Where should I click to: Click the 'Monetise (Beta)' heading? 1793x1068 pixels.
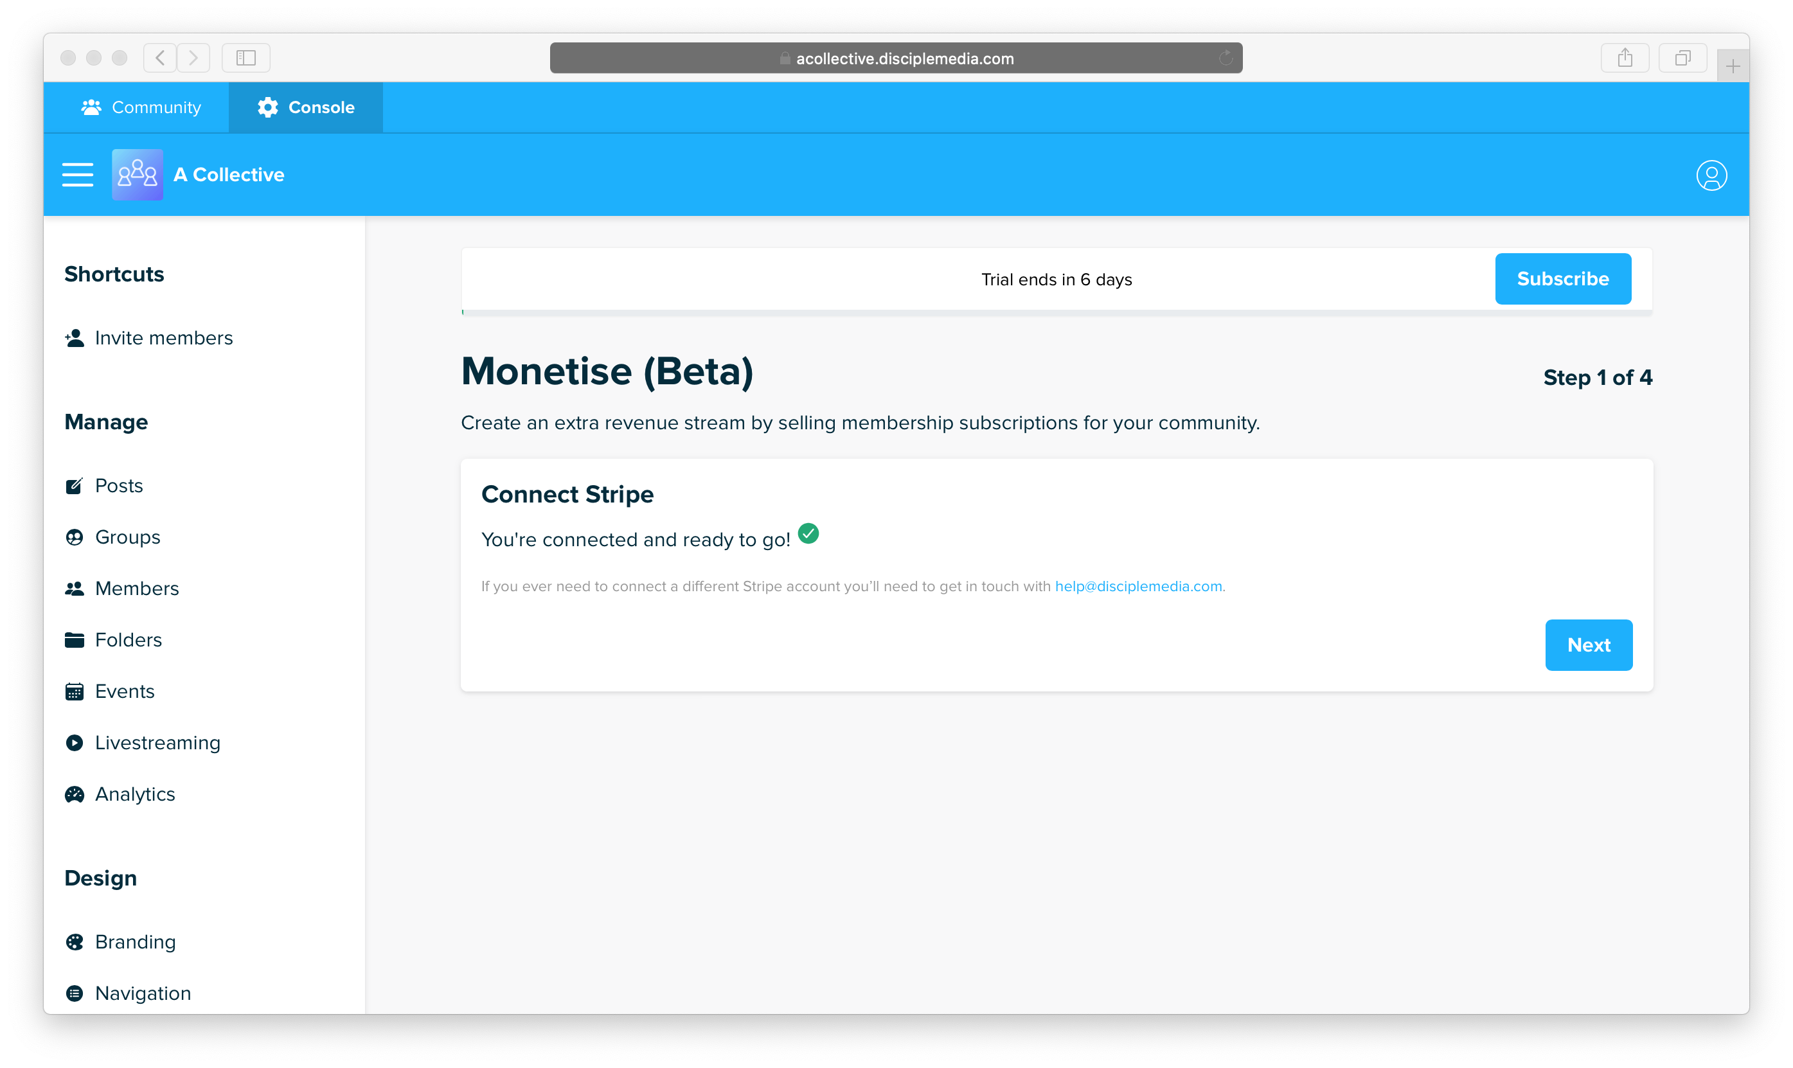[x=607, y=371]
